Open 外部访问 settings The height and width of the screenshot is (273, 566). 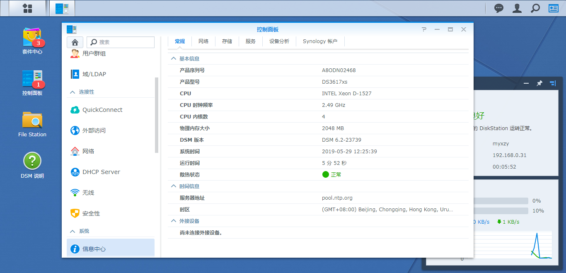point(94,130)
